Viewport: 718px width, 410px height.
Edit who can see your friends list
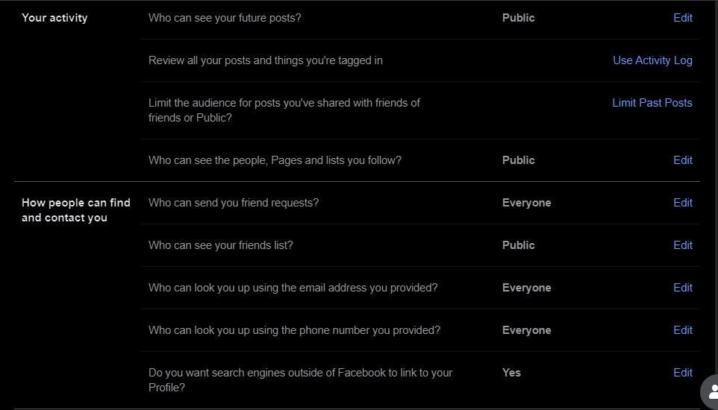tap(682, 245)
